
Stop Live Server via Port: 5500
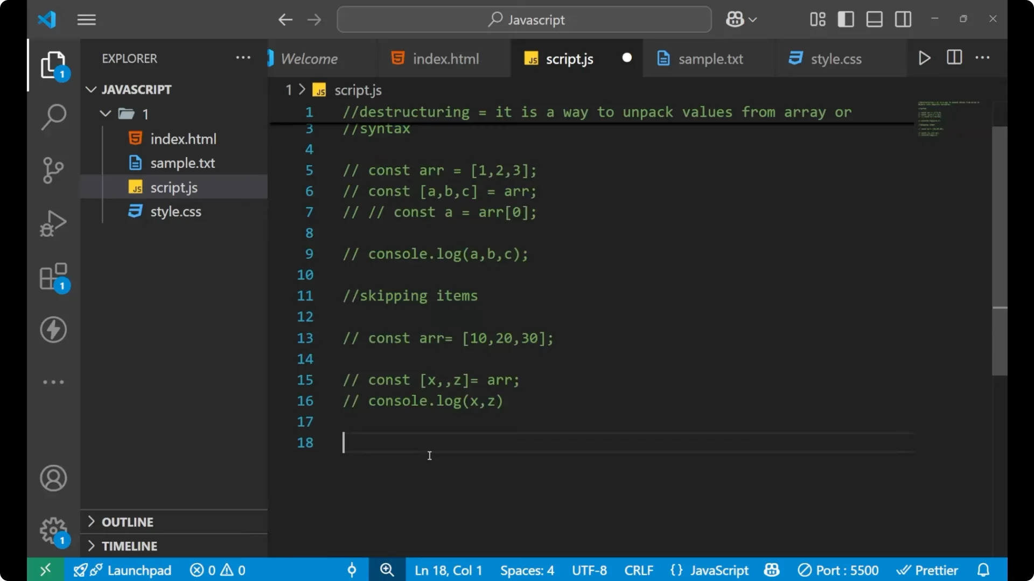click(838, 570)
